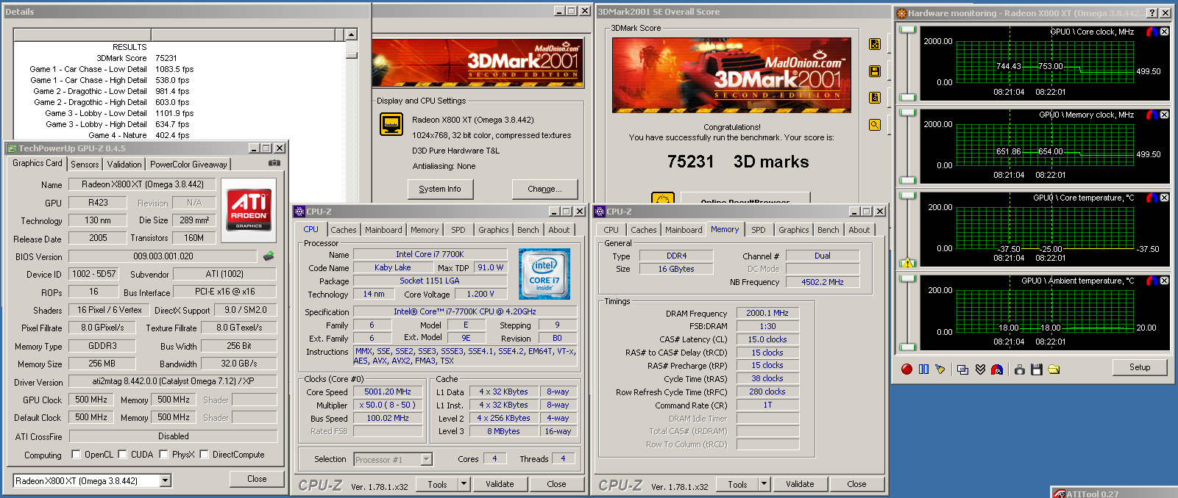The height and width of the screenshot is (498, 1178).
Task: Click the warning icon beside Core temperature graph
Action: (907, 262)
